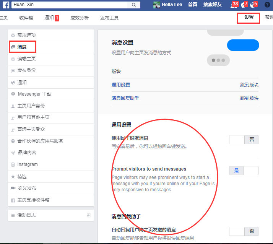Click Bella Lee profile picture

157,5
